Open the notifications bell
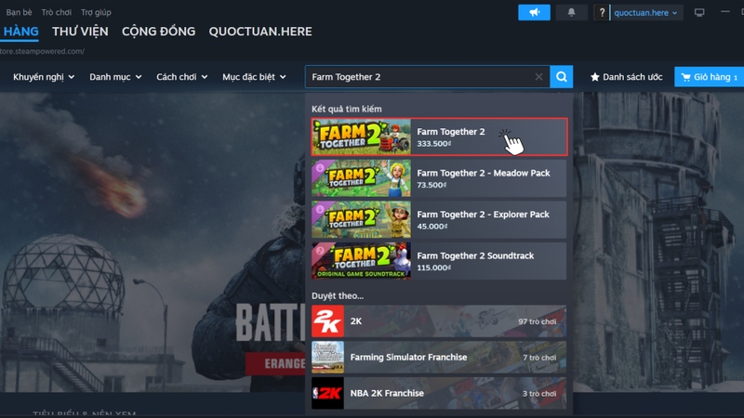This screenshot has height=418, width=744. tap(571, 13)
